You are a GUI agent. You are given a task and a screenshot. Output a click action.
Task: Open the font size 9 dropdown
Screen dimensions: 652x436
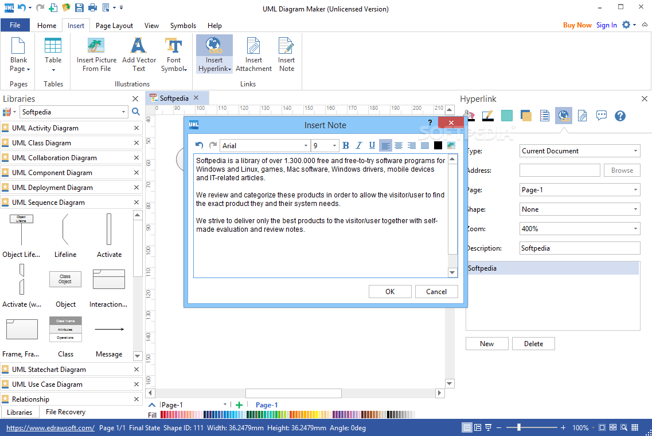[334, 145]
